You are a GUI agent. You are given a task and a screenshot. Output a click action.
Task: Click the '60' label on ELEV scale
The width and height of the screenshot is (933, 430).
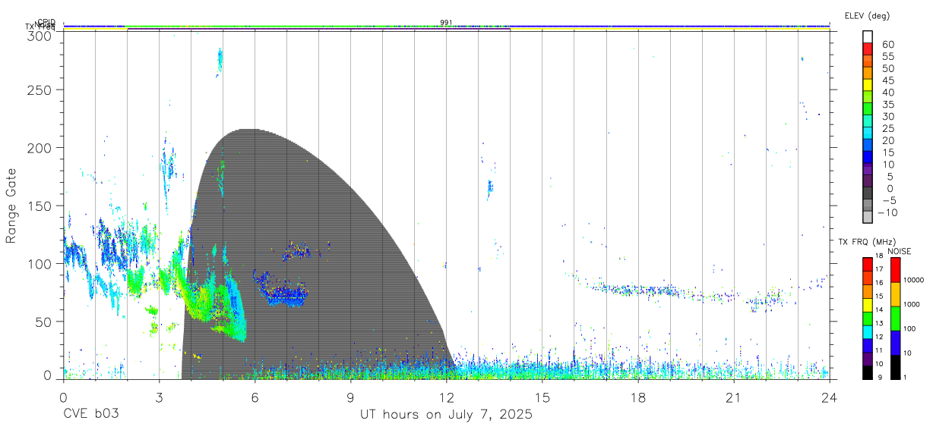pos(888,45)
